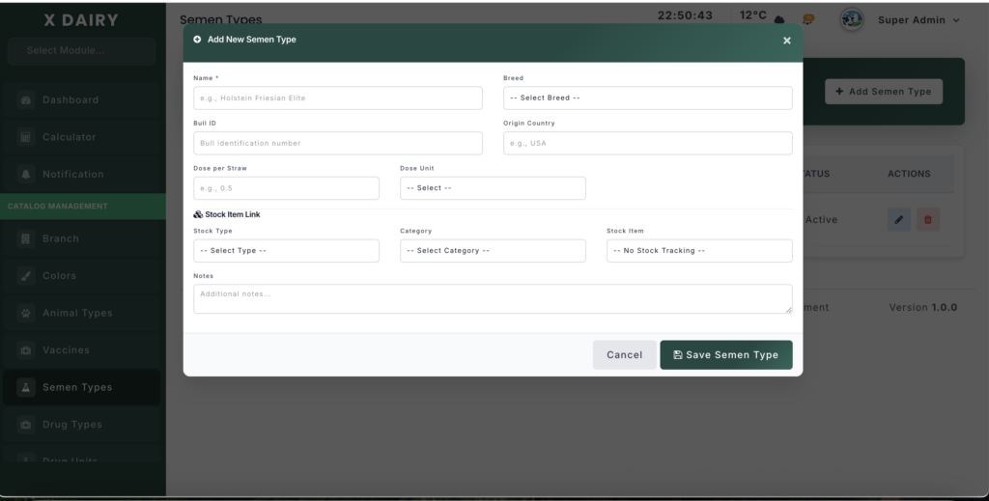Expand the Super Admin user menu
The image size is (989, 501).
(918, 20)
